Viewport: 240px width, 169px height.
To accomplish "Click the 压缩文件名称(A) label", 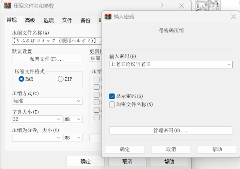I will click(30, 33).
